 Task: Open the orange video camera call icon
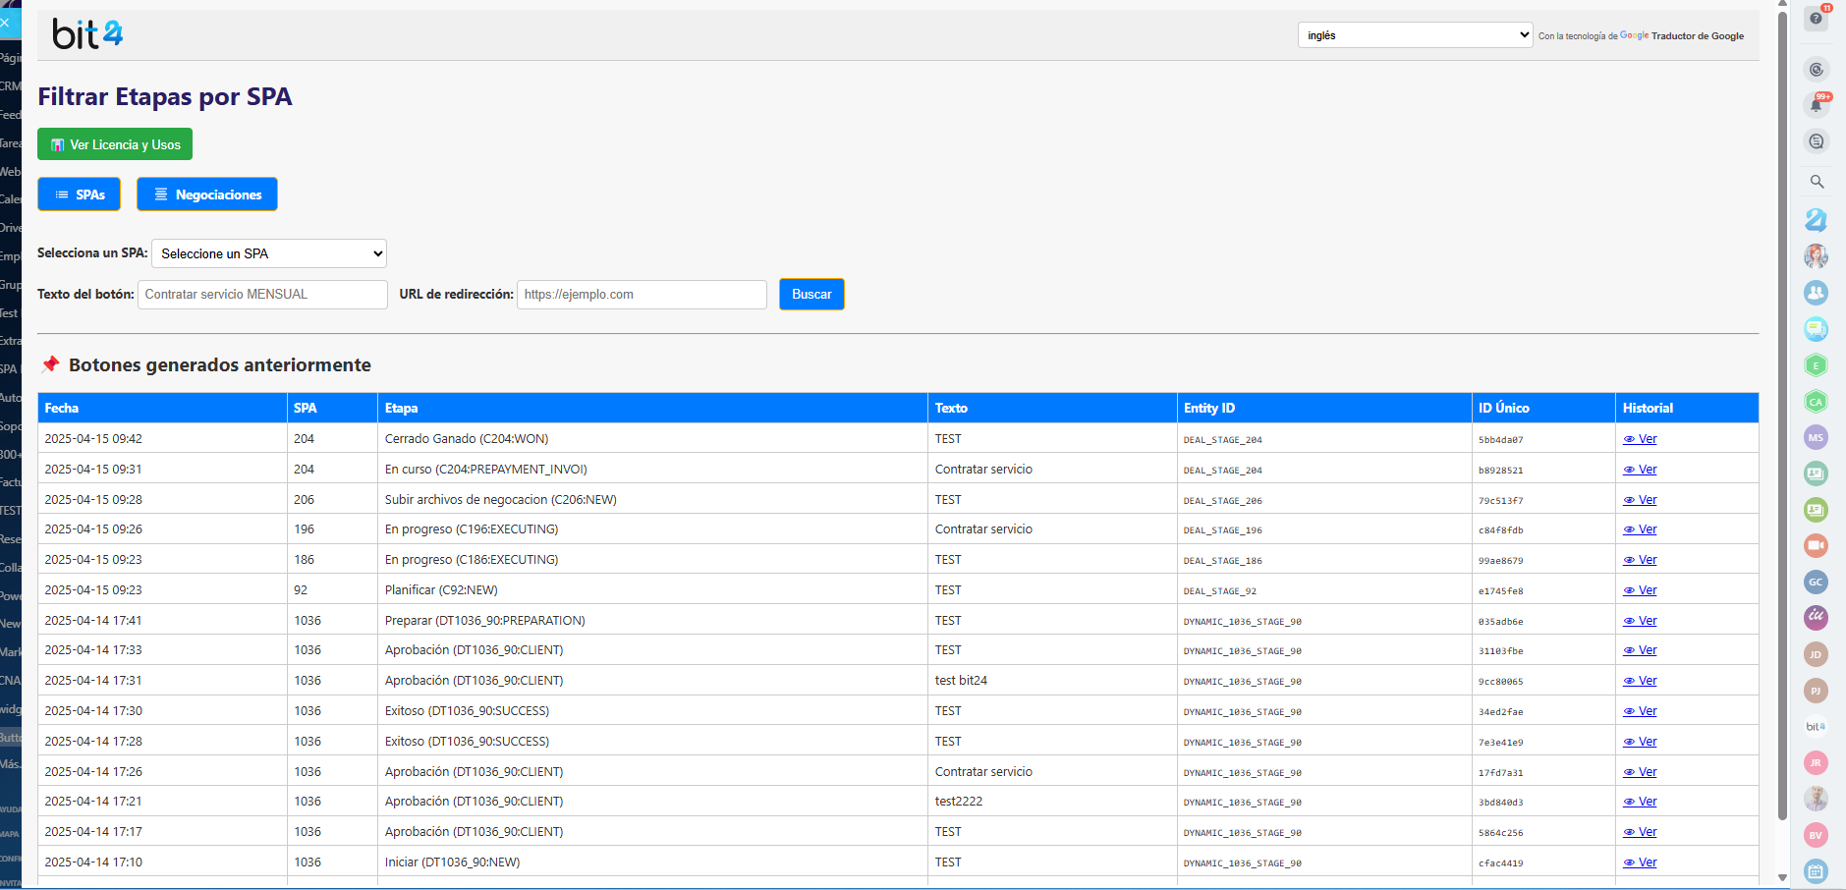click(1816, 545)
